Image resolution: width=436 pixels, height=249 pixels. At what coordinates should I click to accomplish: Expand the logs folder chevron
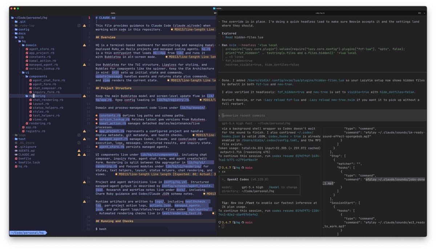coord(13,135)
